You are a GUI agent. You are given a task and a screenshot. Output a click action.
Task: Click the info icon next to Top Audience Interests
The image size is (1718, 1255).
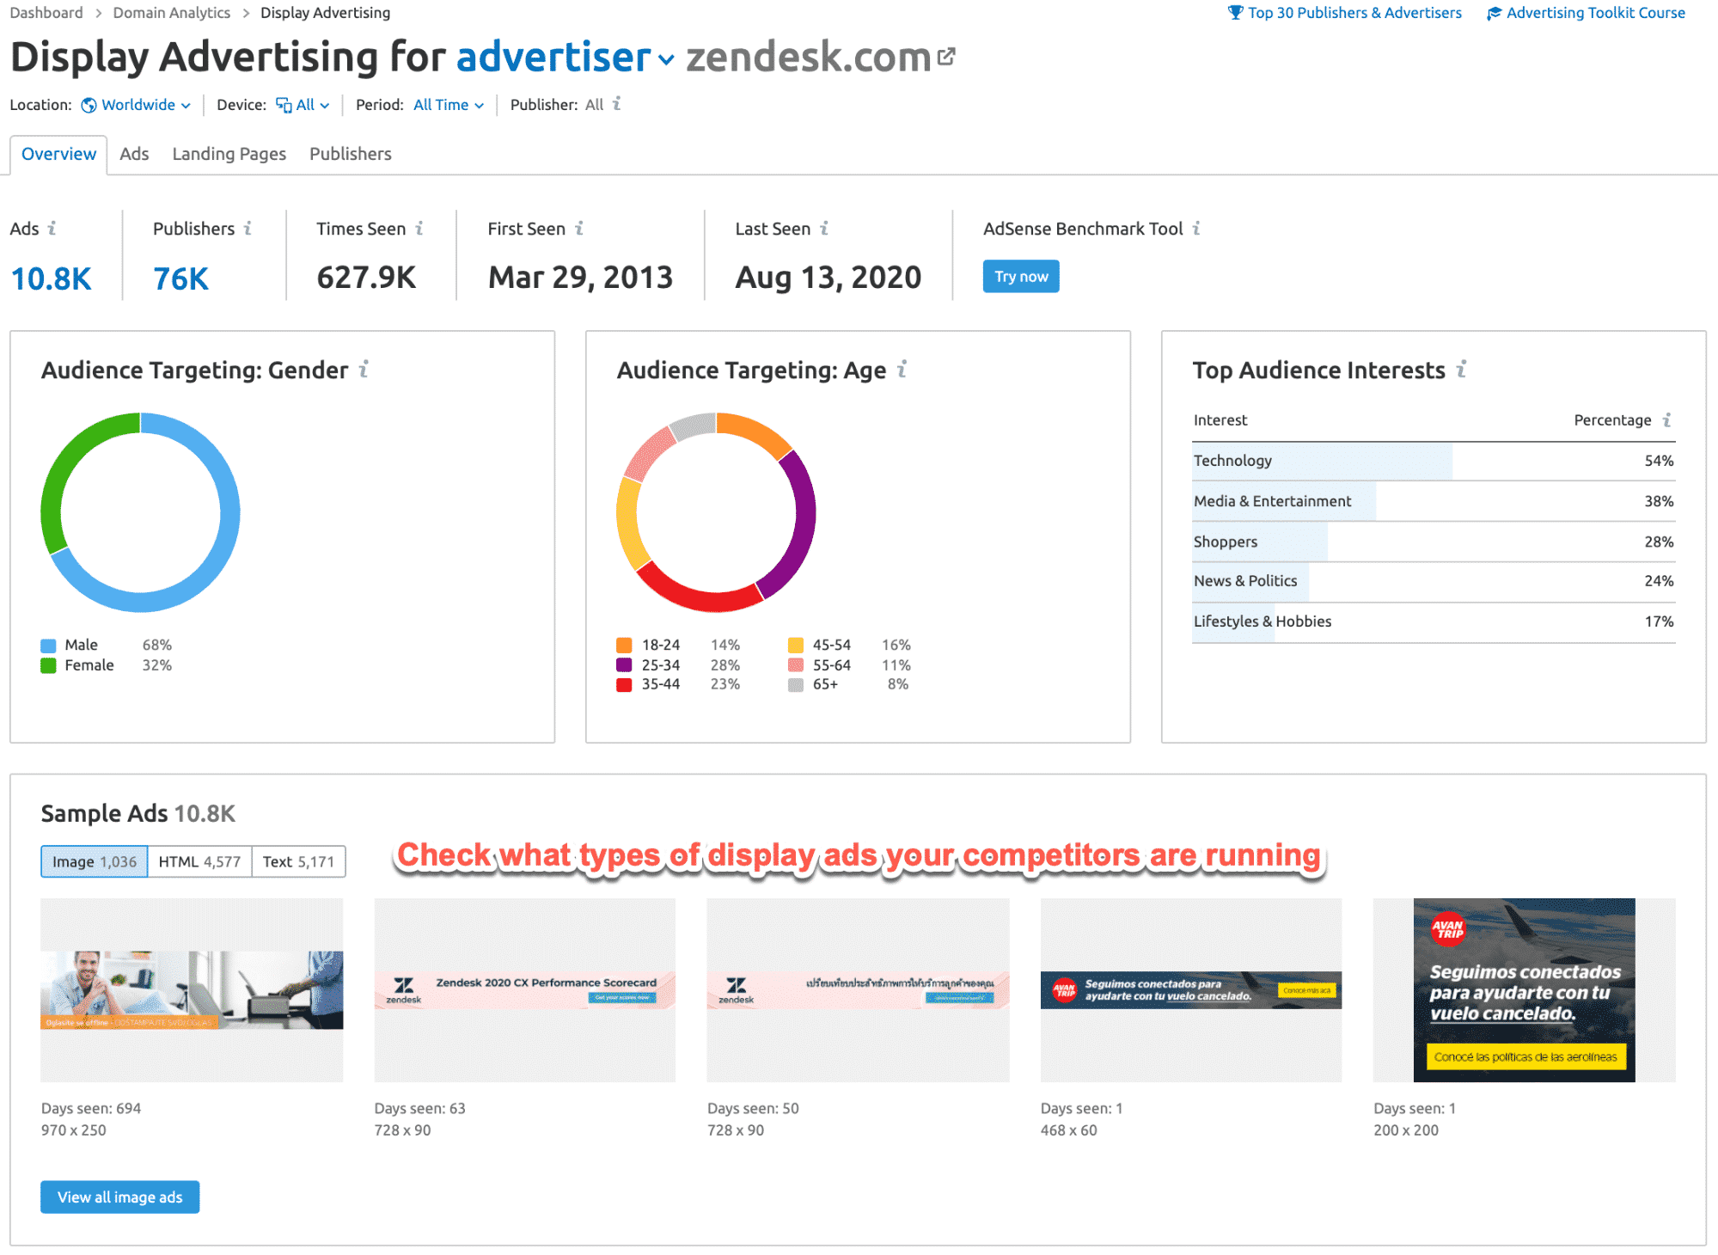[x=1462, y=370]
